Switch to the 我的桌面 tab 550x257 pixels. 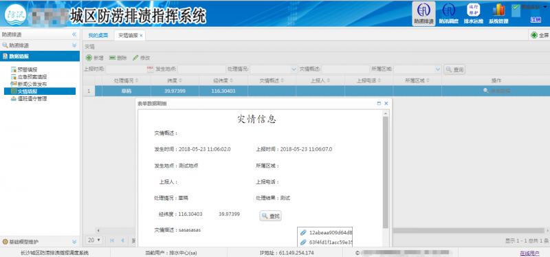[x=98, y=36]
